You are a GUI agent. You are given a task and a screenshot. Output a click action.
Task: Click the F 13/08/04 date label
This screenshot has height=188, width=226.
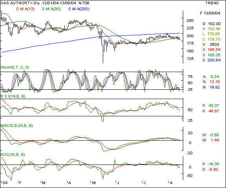[x=210, y=13]
